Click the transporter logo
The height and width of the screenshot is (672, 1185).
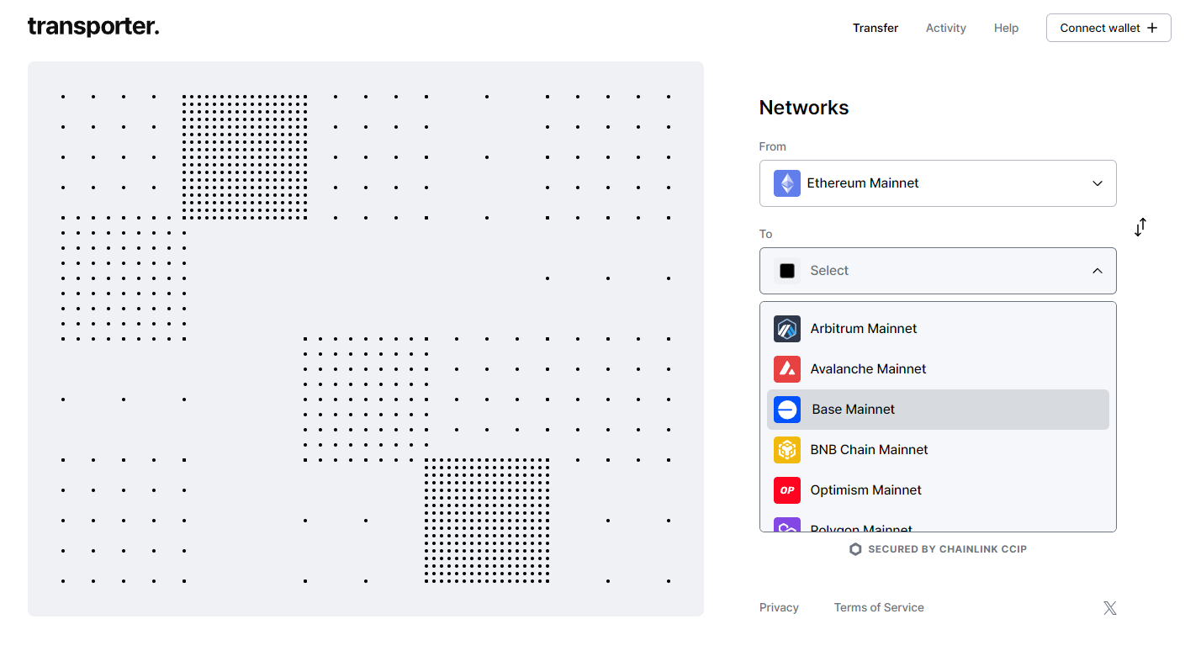pos(93,27)
